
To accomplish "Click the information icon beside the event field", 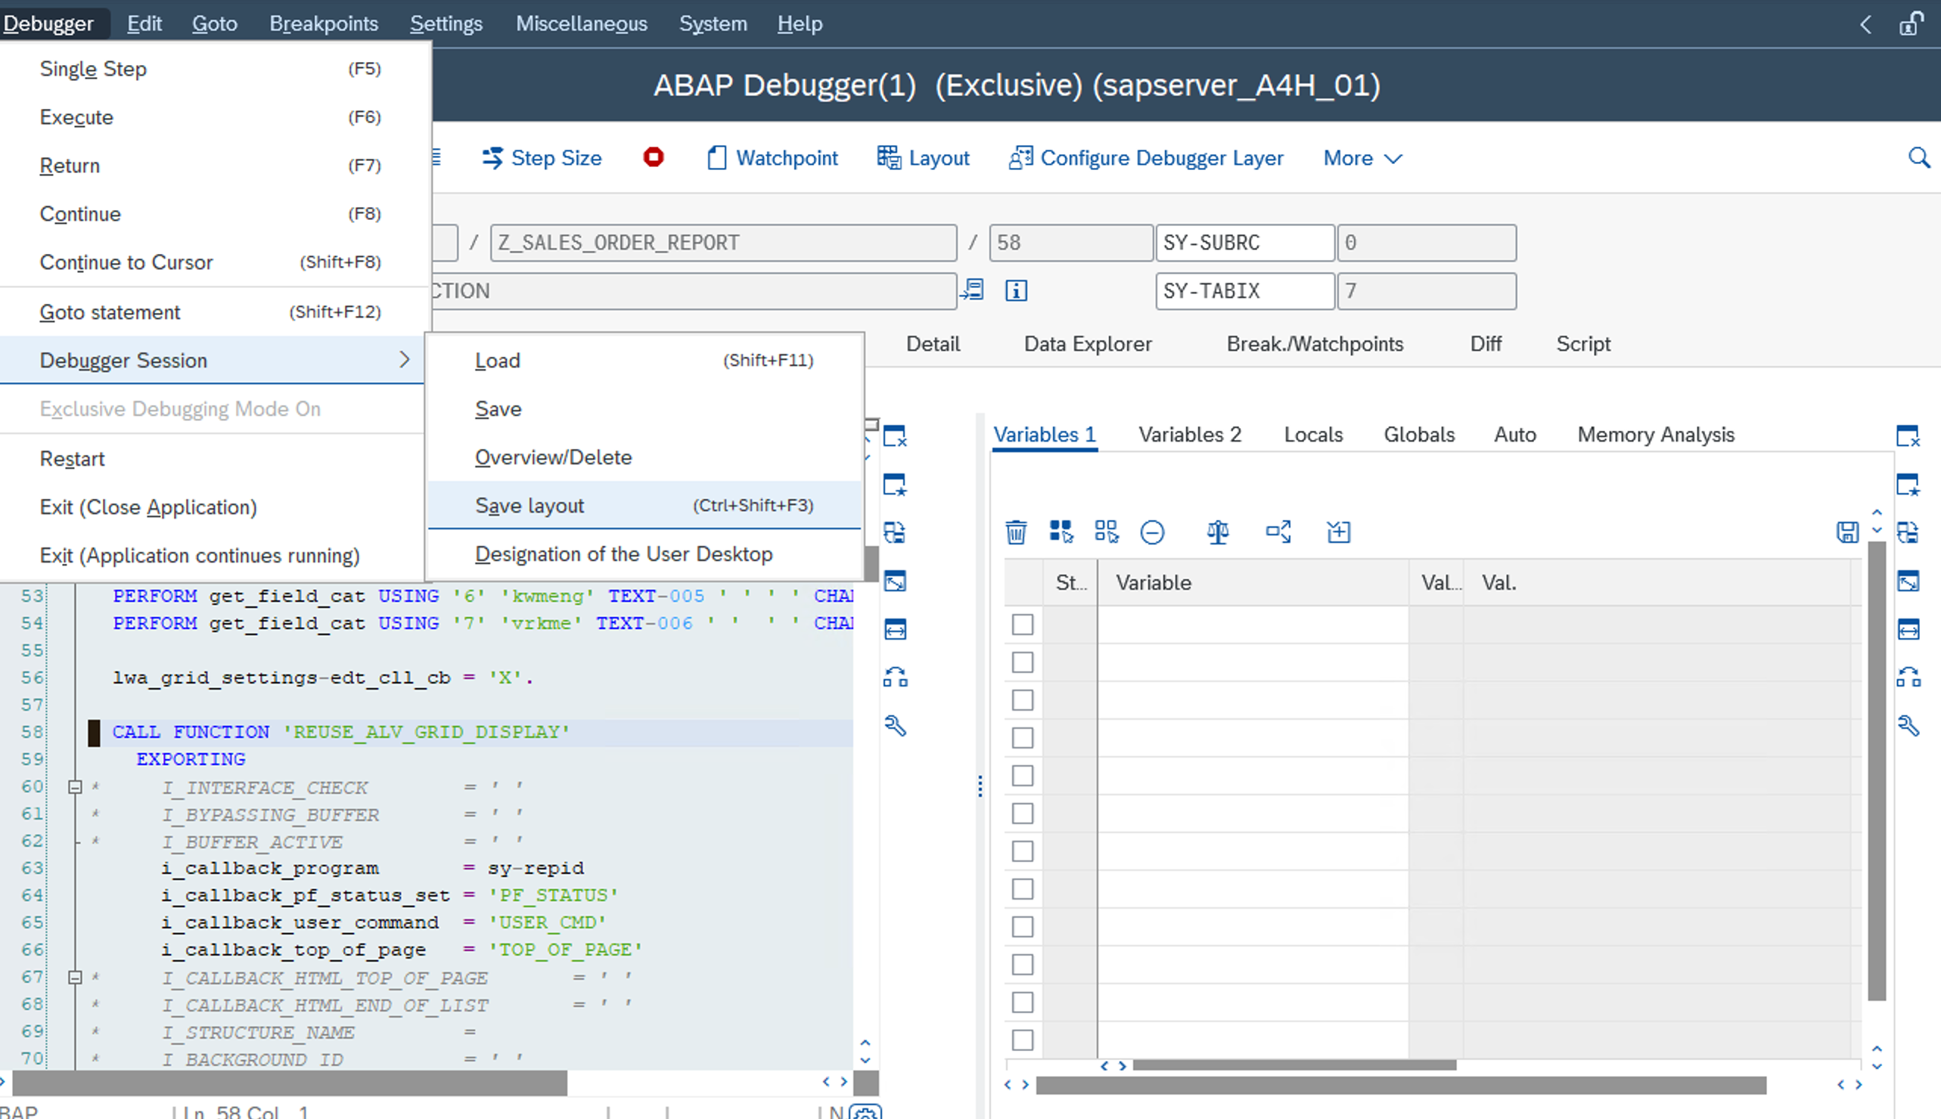I will [x=1016, y=290].
